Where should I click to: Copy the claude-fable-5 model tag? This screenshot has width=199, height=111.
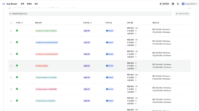click(42, 66)
